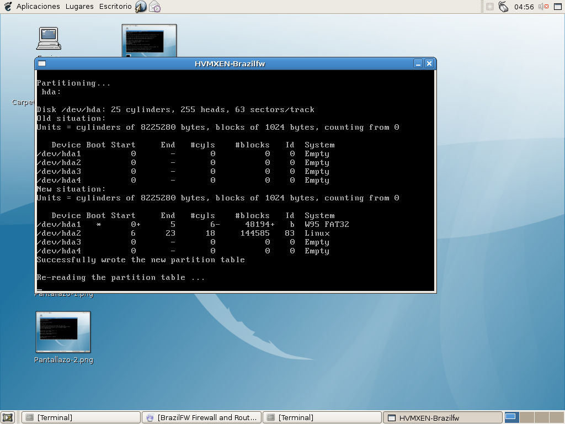
Task: Switch to BrazilFW Firewall and Router browser window
Action: click(x=201, y=417)
